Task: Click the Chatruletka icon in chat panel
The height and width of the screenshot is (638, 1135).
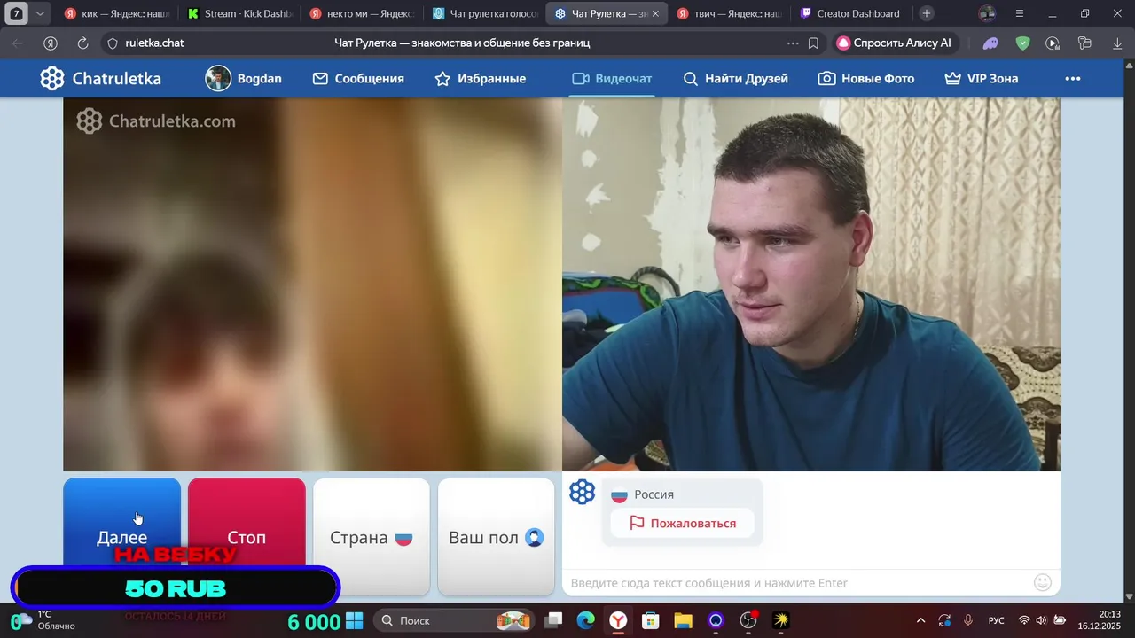Action: pos(582,492)
